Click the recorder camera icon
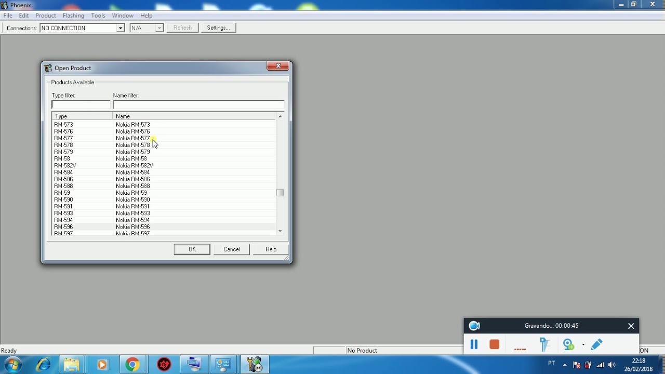The height and width of the screenshot is (374, 665). [474, 326]
